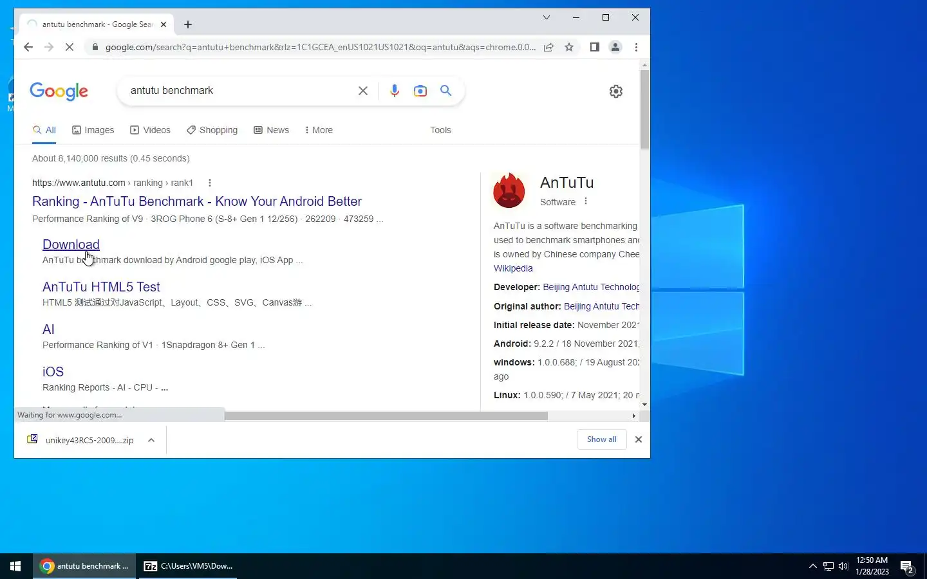Open the Chrome three-dot menu
The width and height of the screenshot is (927, 579).
[636, 47]
